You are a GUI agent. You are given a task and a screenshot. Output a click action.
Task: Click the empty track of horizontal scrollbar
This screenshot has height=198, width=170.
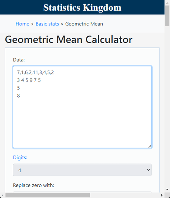(x=125, y=195)
